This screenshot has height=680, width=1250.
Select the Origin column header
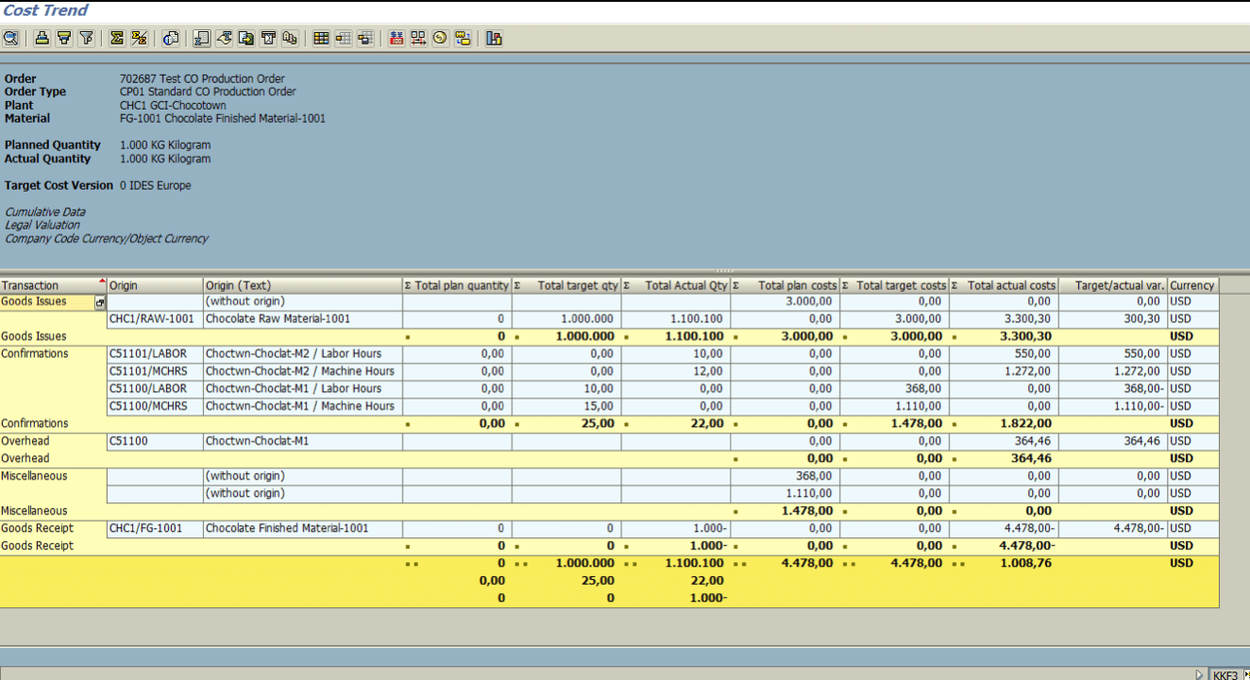point(156,285)
